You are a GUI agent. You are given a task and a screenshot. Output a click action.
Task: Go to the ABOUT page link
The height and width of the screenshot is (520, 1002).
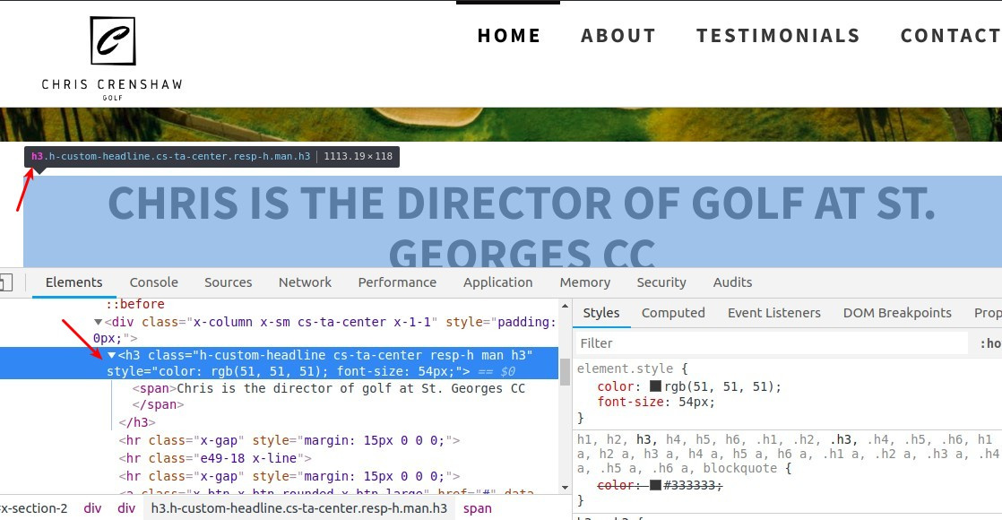point(618,35)
